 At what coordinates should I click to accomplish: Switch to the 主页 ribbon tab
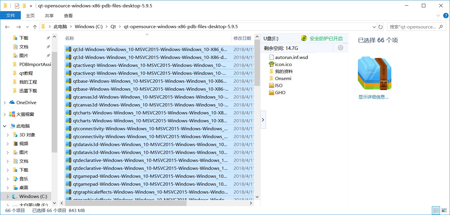click(x=30, y=16)
